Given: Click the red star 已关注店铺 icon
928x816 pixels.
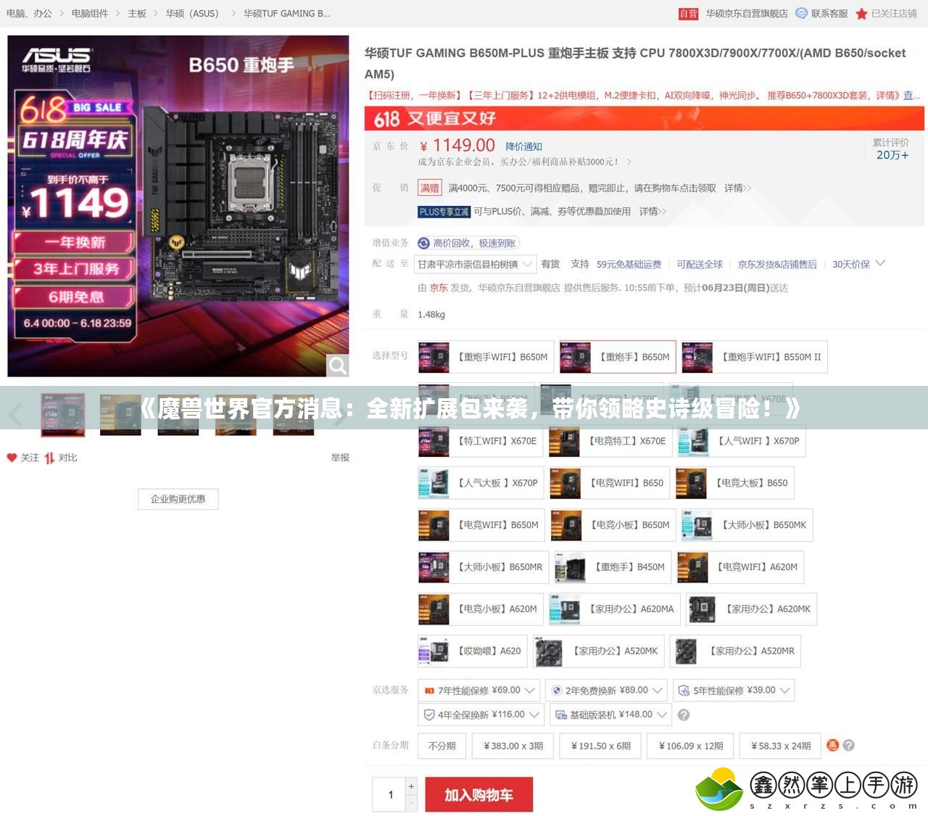Looking at the screenshot, I should (x=861, y=13).
